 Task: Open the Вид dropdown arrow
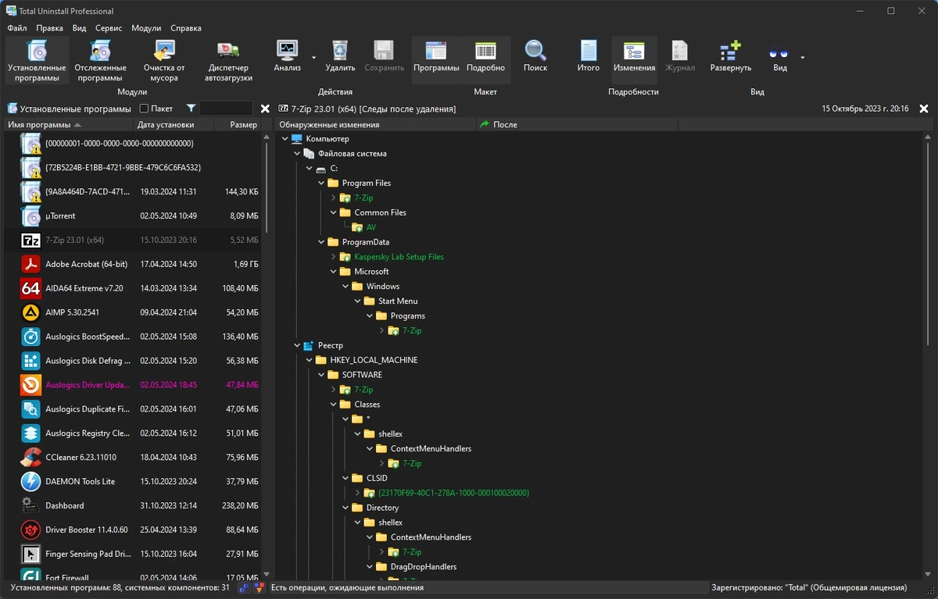802,57
